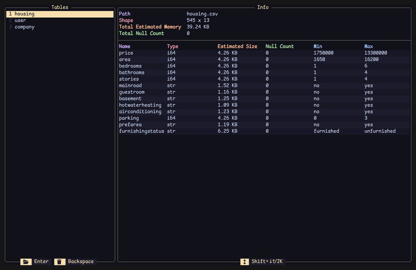Click the Max column header
The image size is (416, 270).
(369, 46)
